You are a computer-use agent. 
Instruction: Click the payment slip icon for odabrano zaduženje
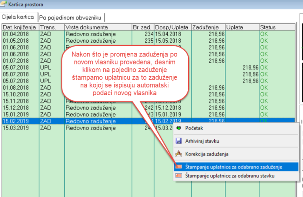coord(179,167)
